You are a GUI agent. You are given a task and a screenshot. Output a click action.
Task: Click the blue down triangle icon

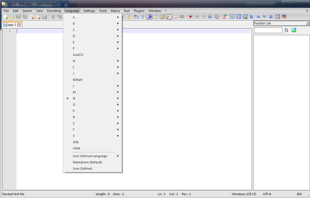pyautogui.click(x=265, y=17)
